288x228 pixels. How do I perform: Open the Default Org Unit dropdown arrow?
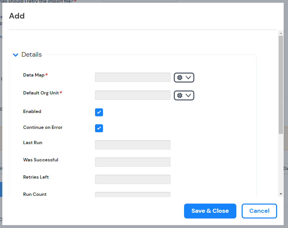click(x=188, y=95)
